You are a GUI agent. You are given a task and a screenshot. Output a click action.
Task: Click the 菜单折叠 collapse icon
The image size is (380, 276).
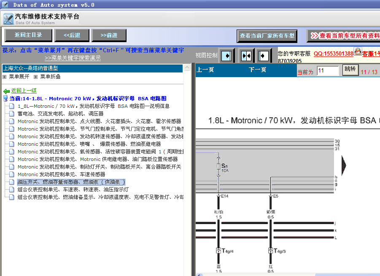(x=35, y=77)
